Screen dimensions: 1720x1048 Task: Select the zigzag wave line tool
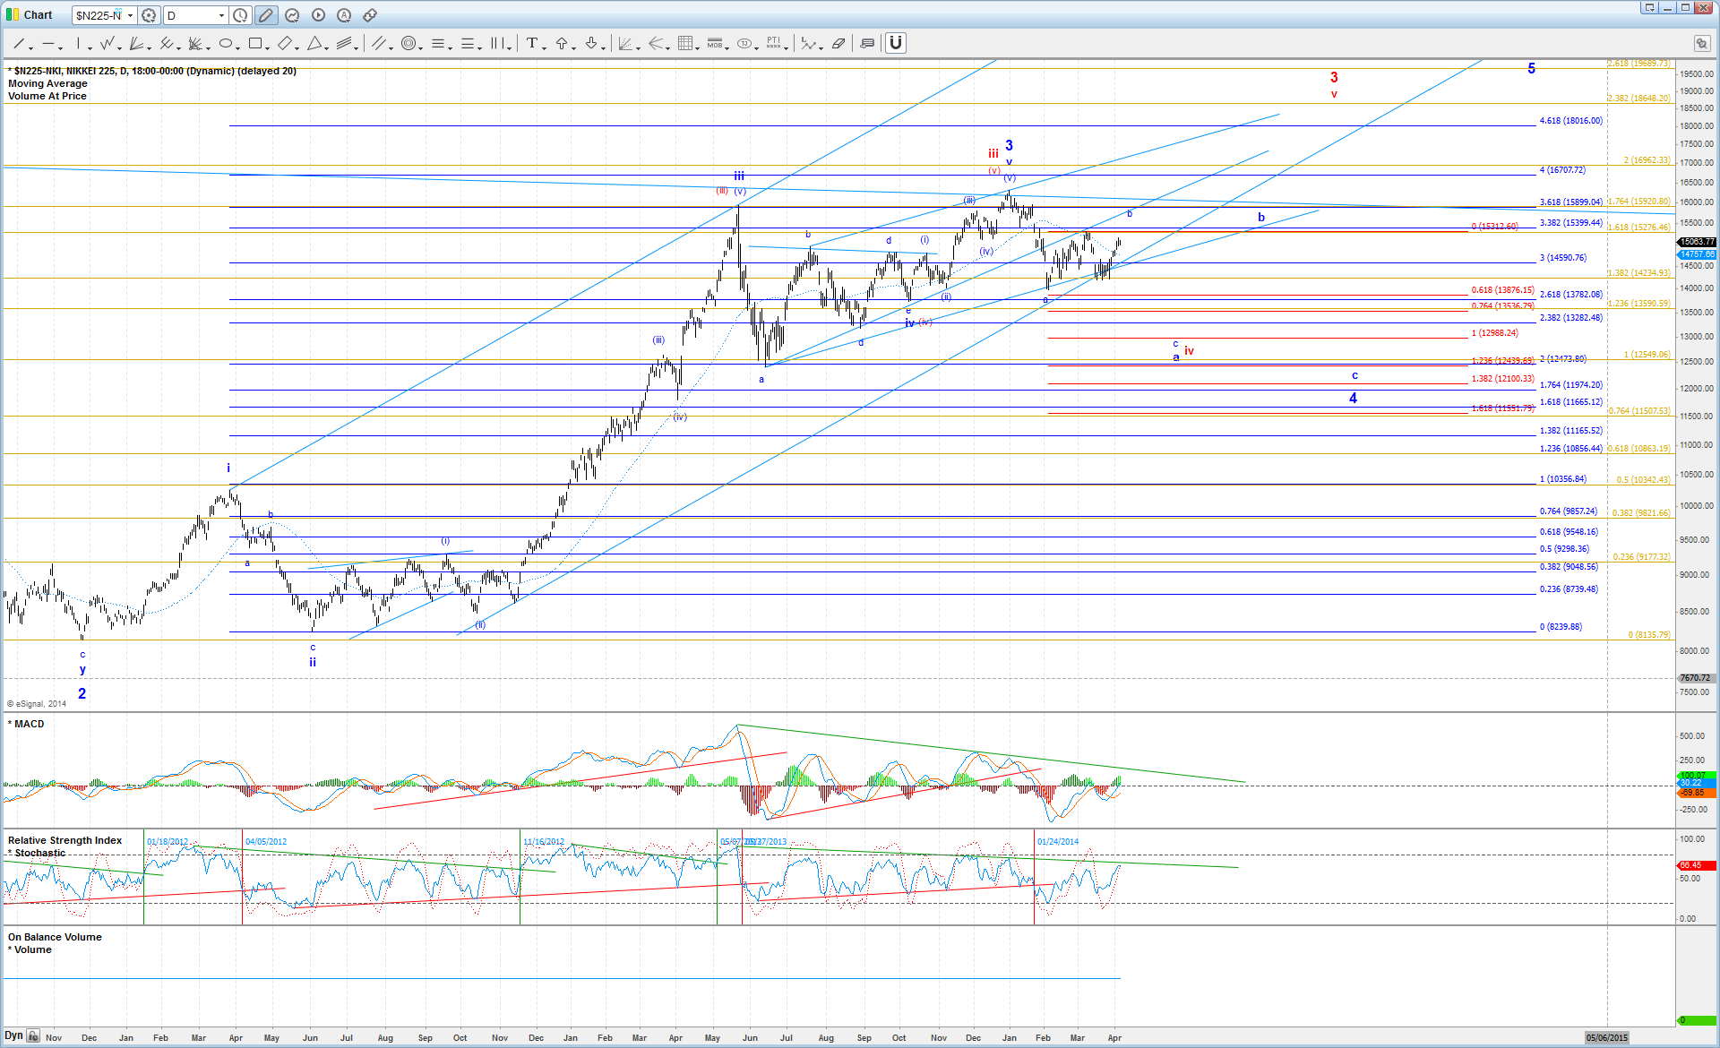107,43
